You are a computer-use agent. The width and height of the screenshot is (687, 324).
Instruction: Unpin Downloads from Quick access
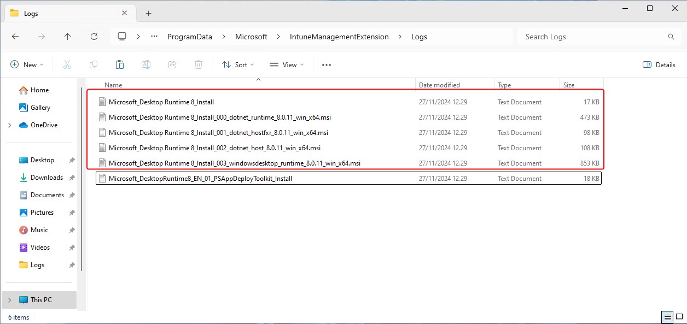pos(72,178)
